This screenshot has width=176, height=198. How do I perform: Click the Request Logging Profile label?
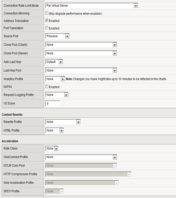pos(18,95)
